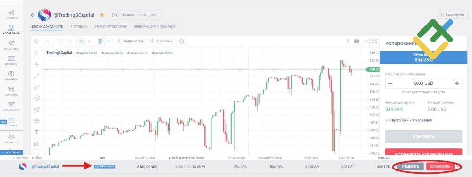Click Остановить in the portfolio row
The image size is (472, 177).
click(440, 167)
